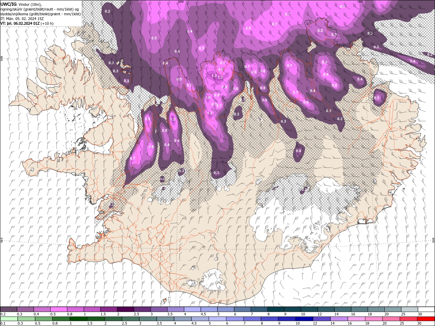Select the darkest green lower swatch between 1 and 1.5
Image resolution: width=435 pixels, height=326 pixels.
tap(78, 319)
